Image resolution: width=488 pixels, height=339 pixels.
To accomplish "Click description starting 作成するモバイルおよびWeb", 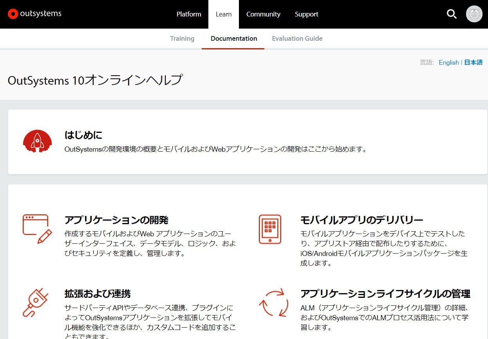I will coord(150,243).
